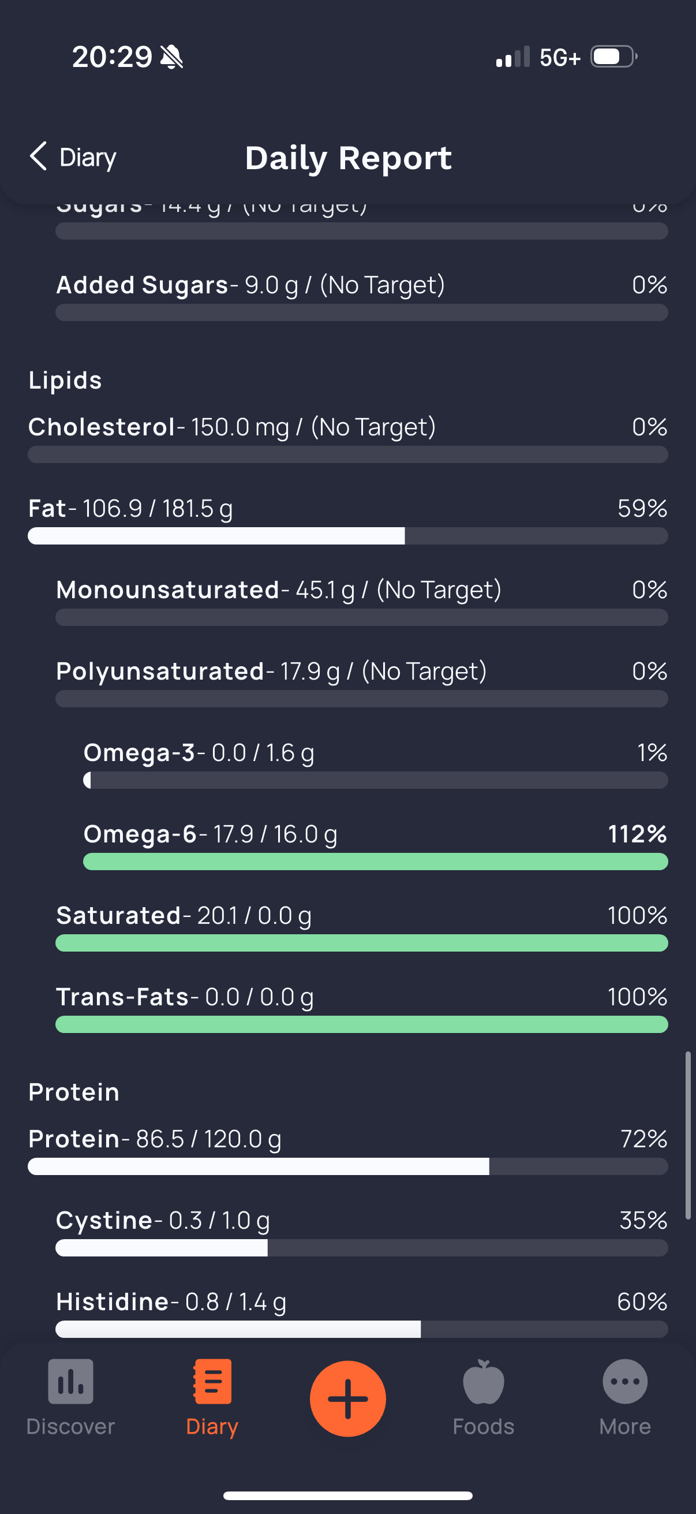This screenshot has width=696, height=1514.
Task: Tap the back chevron beside Diary
Action: pyautogui.click(x=38, y=156)
